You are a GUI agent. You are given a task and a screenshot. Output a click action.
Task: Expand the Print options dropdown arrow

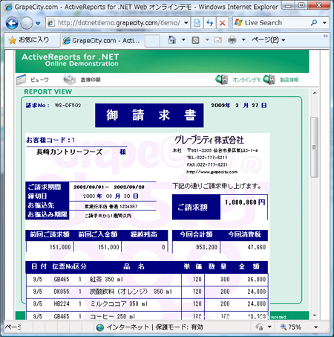tap(243, 39)
